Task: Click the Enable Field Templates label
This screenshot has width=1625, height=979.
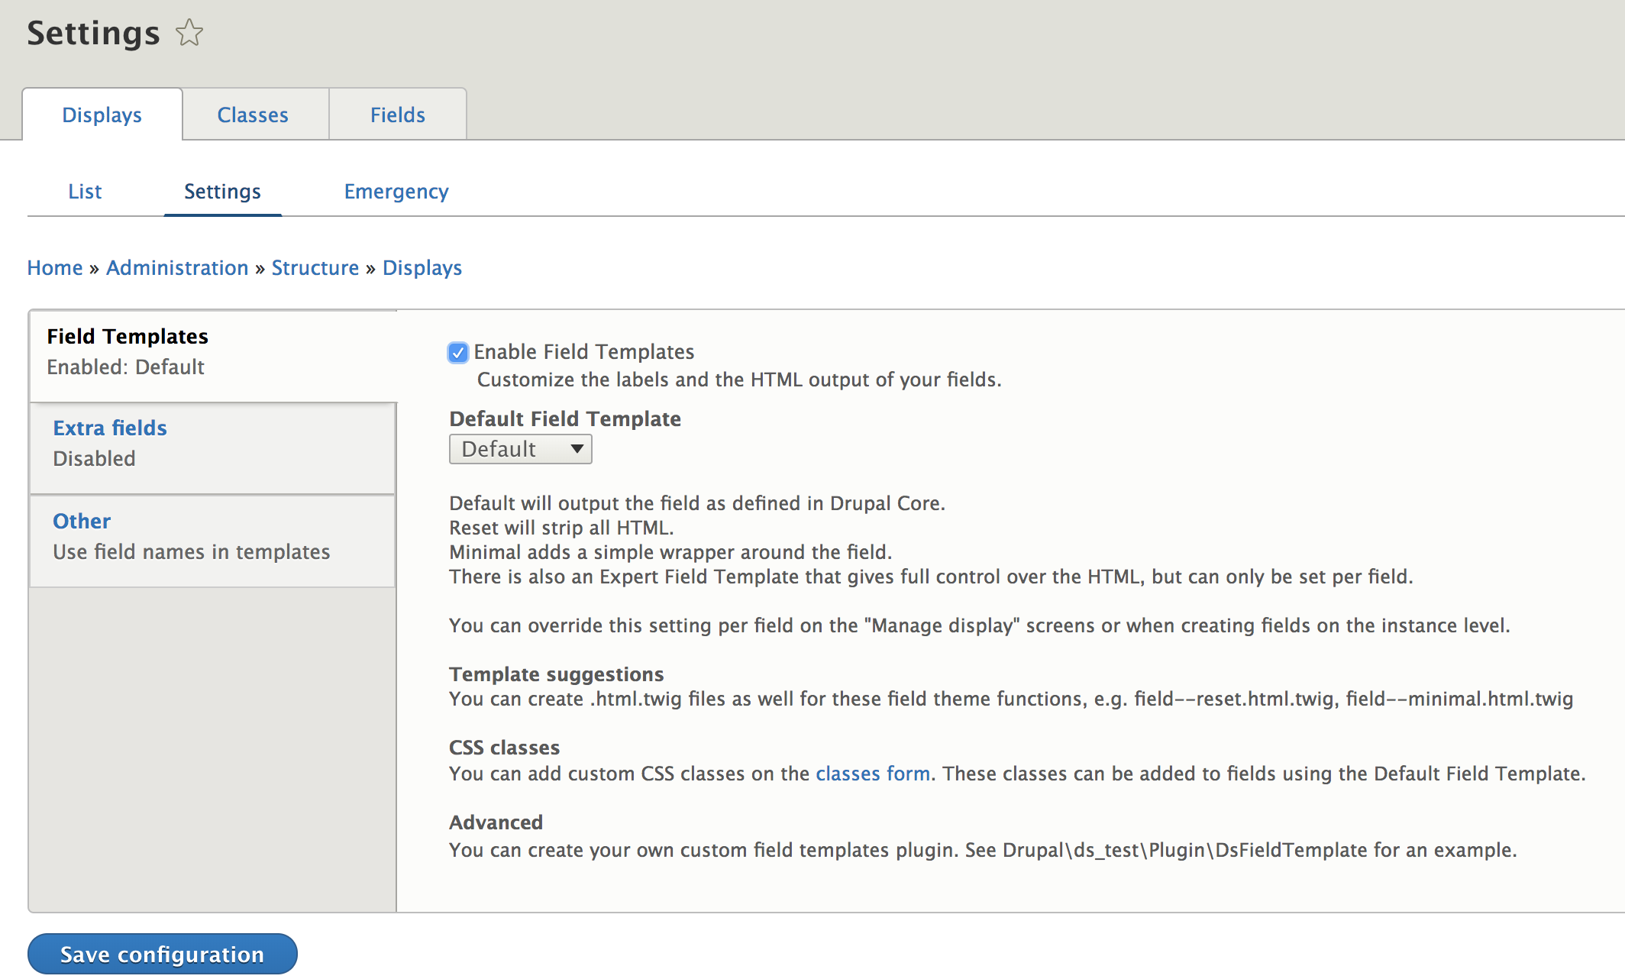Action: pos(583,352)
